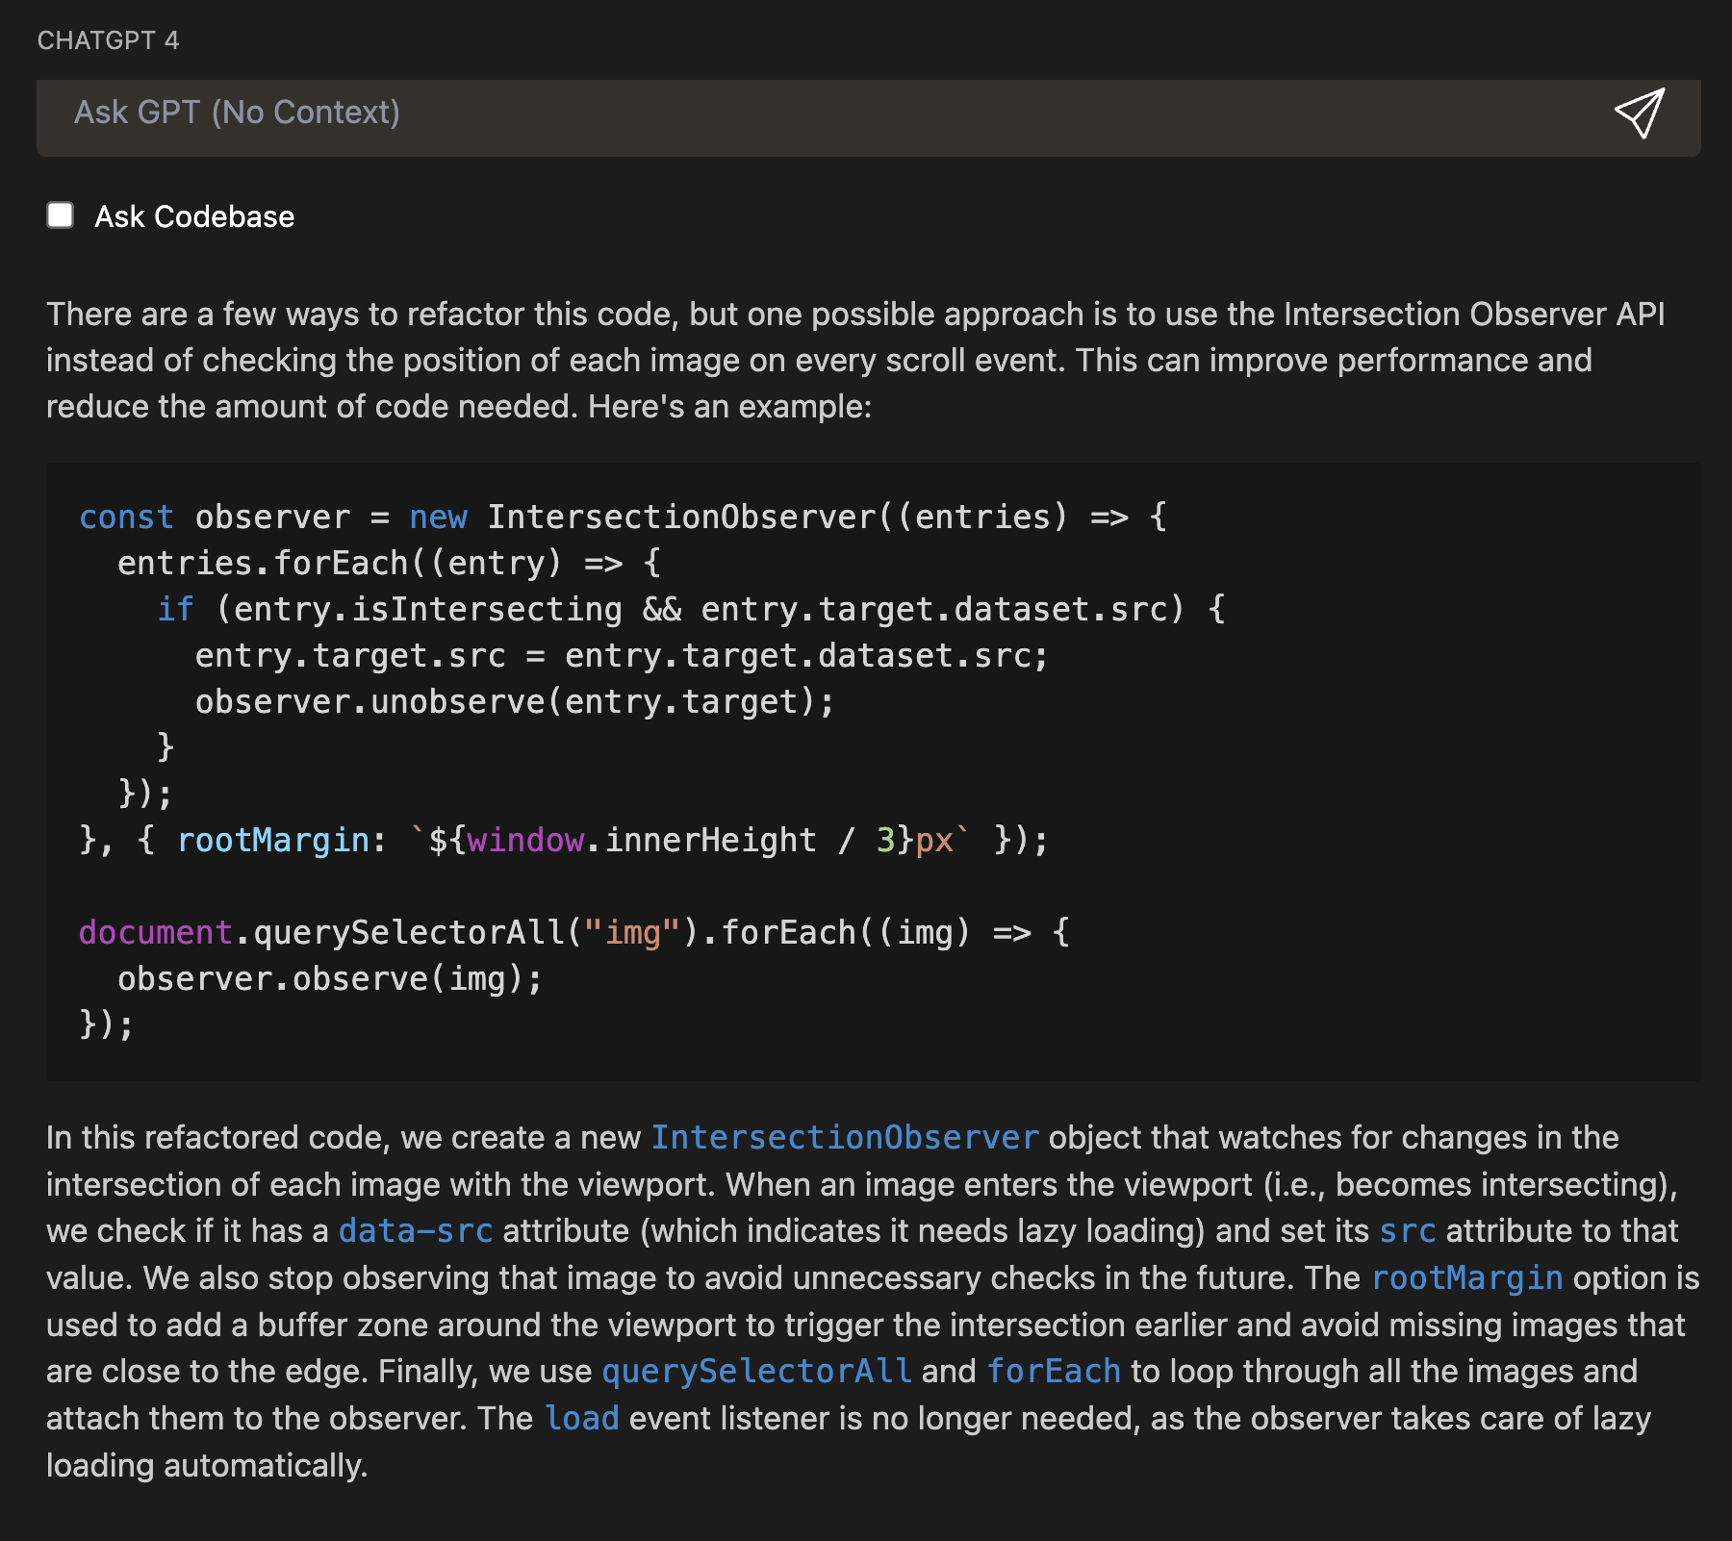Image resolution: width=1732 pixels, height=1541 pixels.
Task: Click the blue forEach term in the explanation
Action: (1054, 1372)
